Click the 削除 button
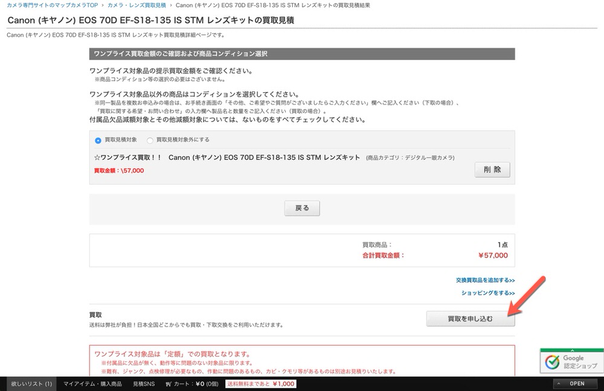 coord(492,170)
